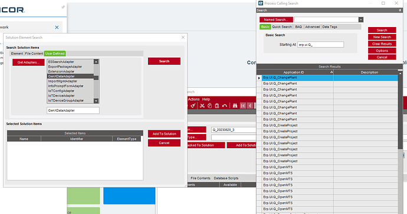407x214 pixels.
Task: Click the Copy icon in workbench toolbar
Action: [210, 106]
